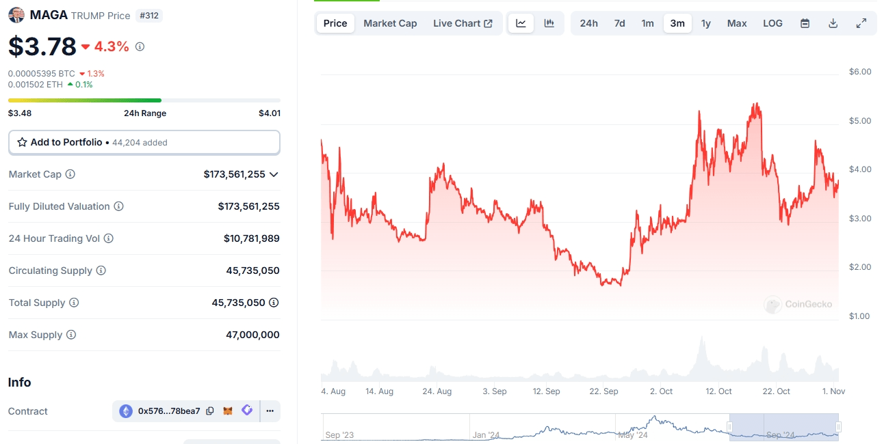
Task: Copy the contract address using the copy icon
Action: coord(209,411)
